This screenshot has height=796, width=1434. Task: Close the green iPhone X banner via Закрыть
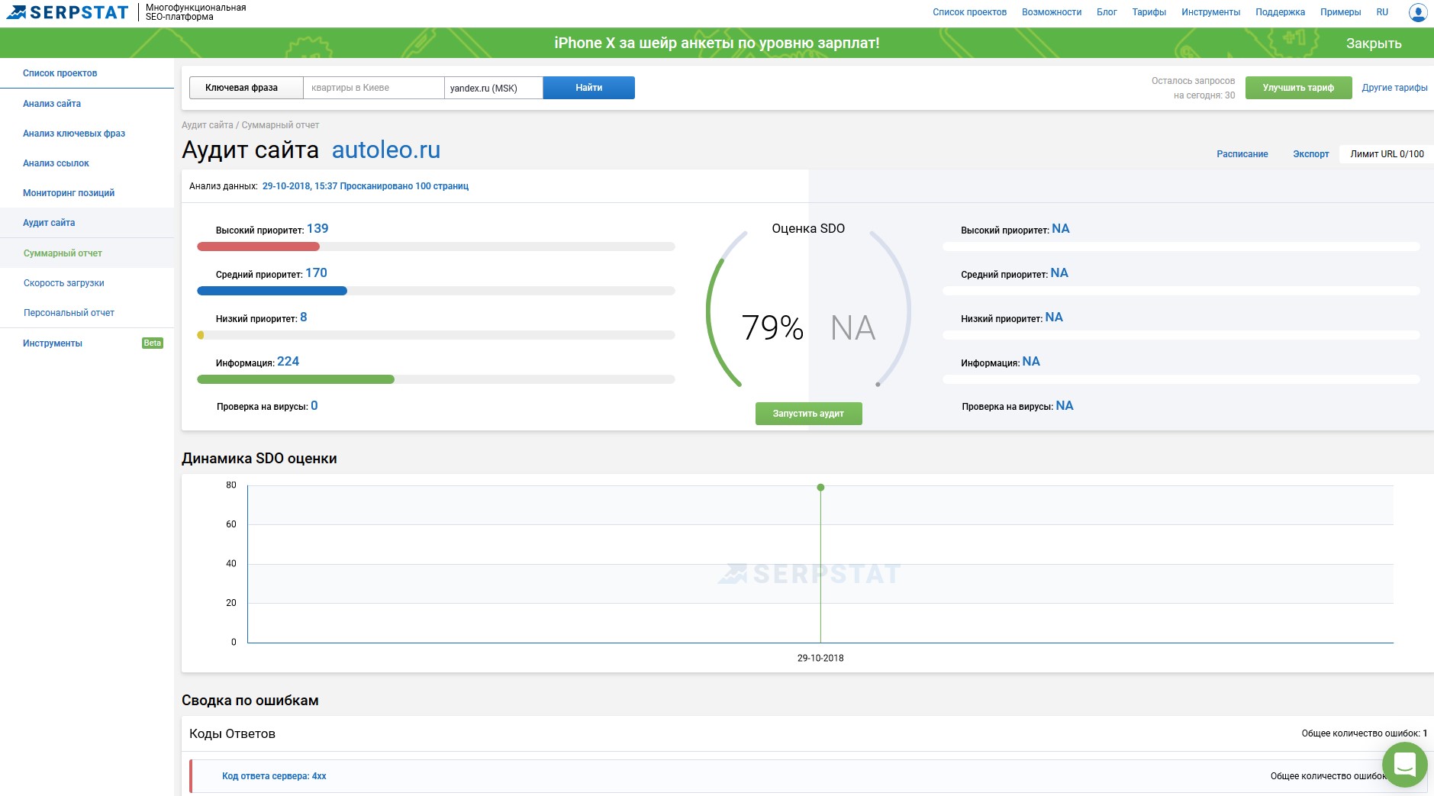(x=1374, y=44)
